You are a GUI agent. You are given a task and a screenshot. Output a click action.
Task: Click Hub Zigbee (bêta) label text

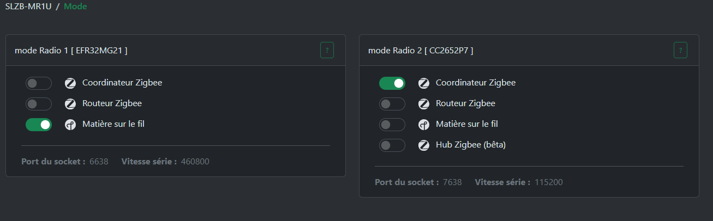(x=471, y=145)
